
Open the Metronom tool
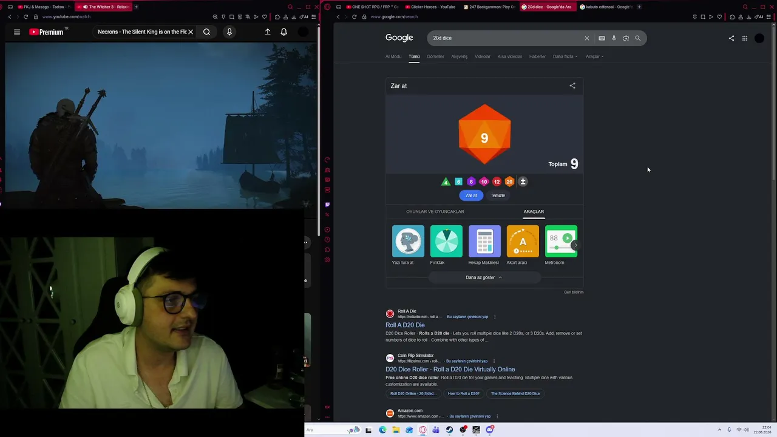click(x=561, y=245)
